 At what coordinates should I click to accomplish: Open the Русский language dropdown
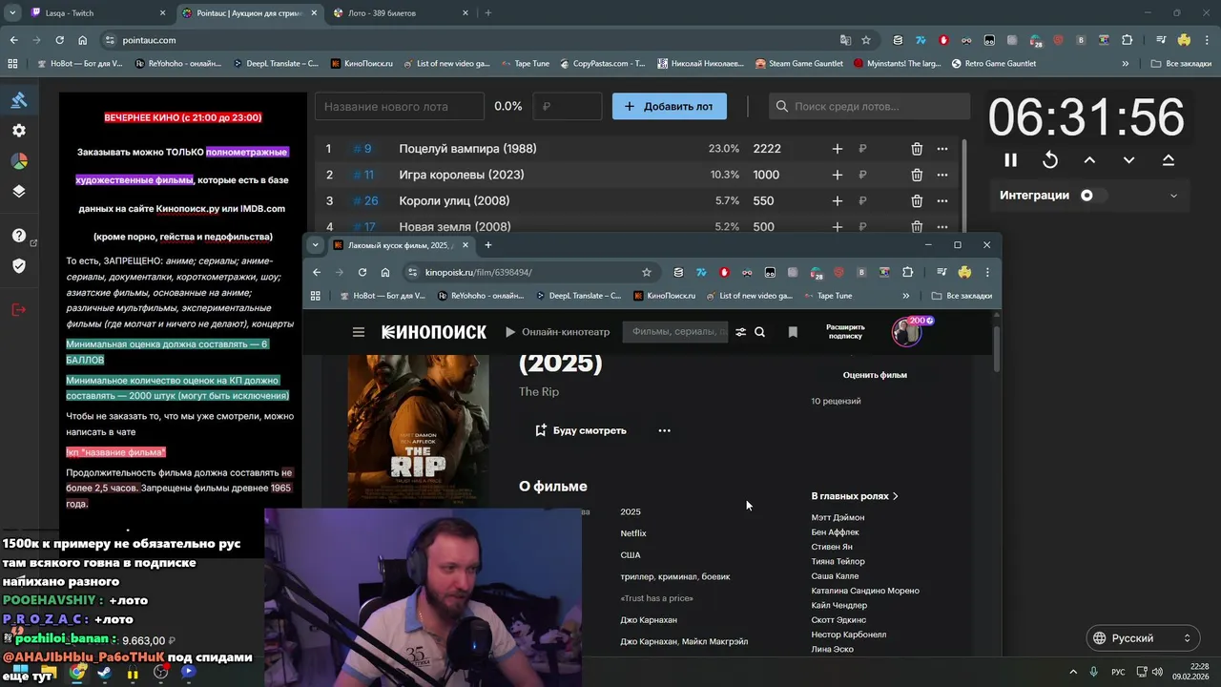click(1143, 638)
